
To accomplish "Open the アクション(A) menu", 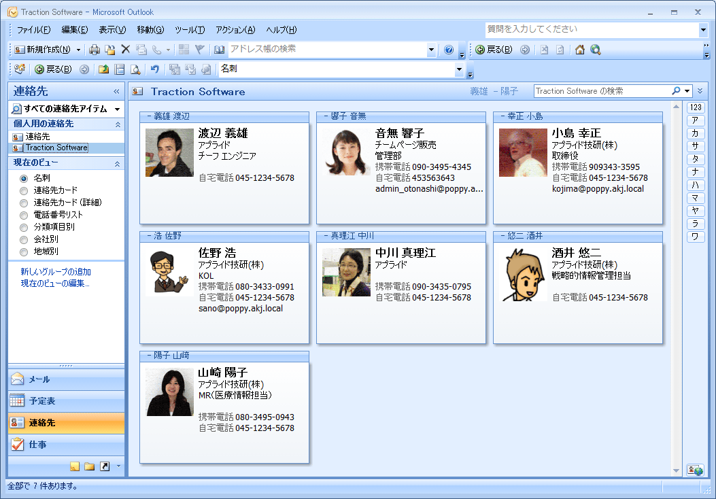I will pyautogui.click(x=236, y=30).
